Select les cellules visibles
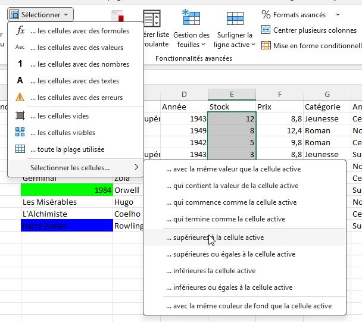Viewport: 362px width, 322px height. pos(76,132)
